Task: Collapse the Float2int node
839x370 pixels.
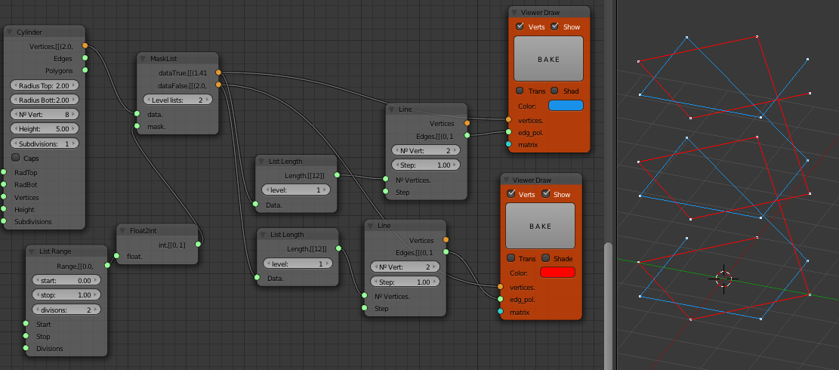Action: click(x=122, y=231)
